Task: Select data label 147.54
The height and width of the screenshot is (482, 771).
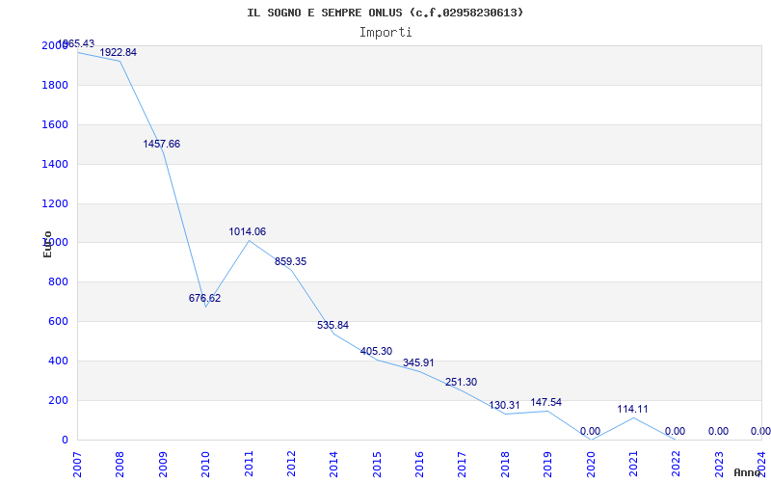Action: click(x=545, y=402)
